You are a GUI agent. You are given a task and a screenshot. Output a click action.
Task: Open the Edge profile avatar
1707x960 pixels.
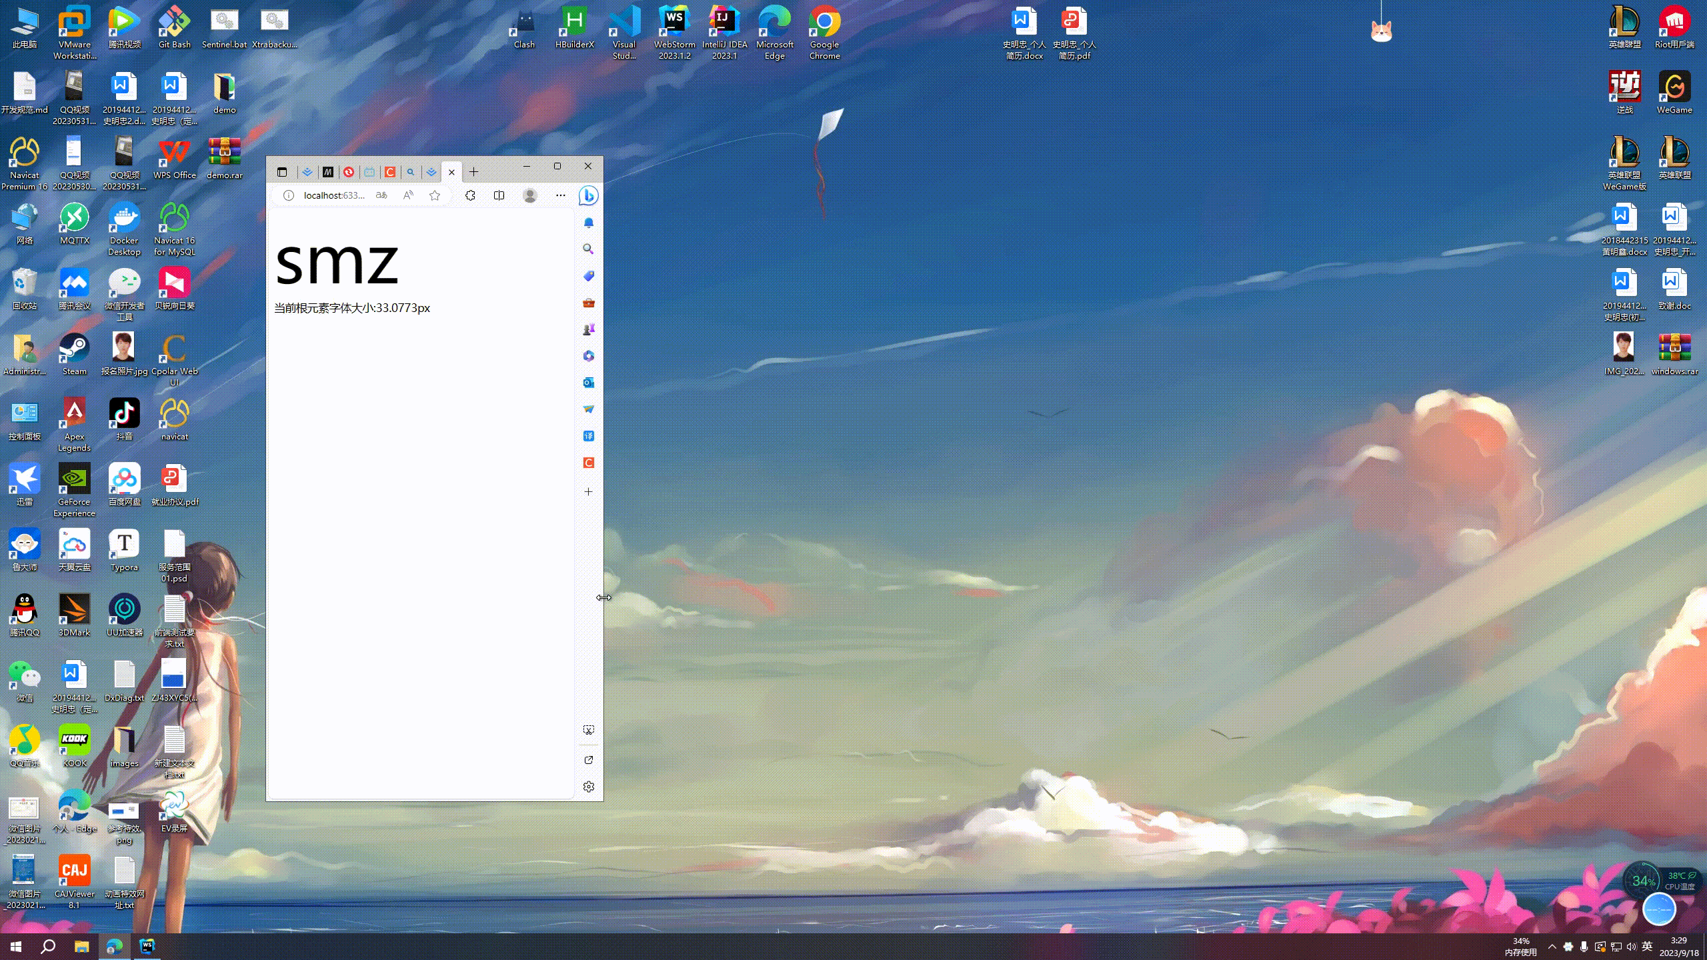tap(530, 195)
